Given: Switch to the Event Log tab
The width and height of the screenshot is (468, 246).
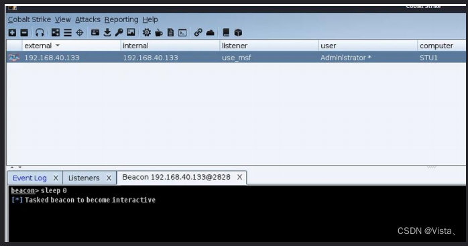Looking at the screenshot, I should pos(30,178).
